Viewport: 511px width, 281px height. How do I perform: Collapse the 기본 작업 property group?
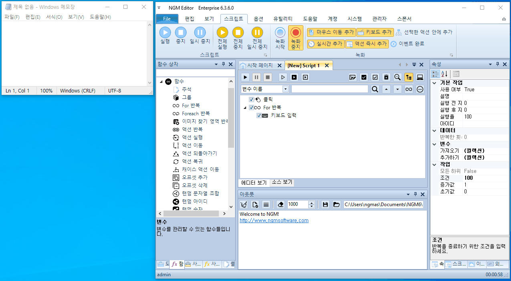click(x=434, y=83)
